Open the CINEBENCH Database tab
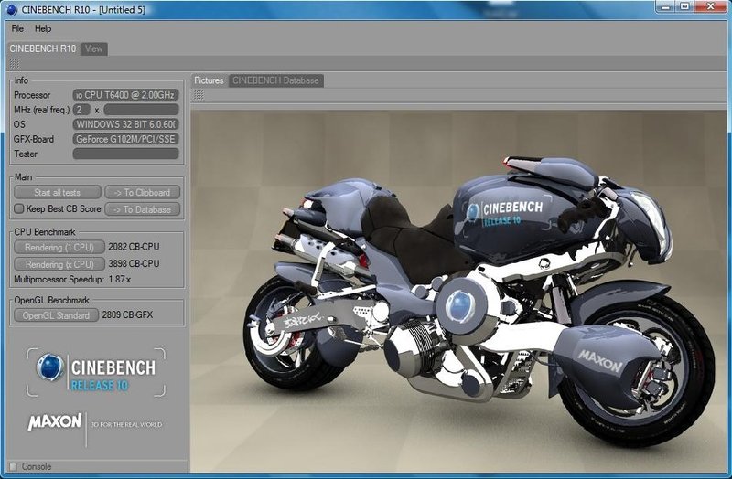732x479 pixels. click(275, 80)
